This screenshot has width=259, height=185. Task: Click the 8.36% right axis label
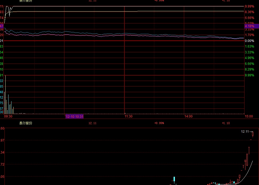[x=249, y=12]
